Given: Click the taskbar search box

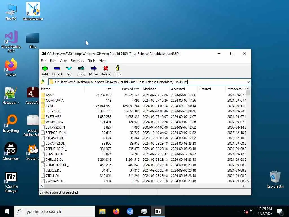Looking at the screenshot, I should tap(54, 211).
